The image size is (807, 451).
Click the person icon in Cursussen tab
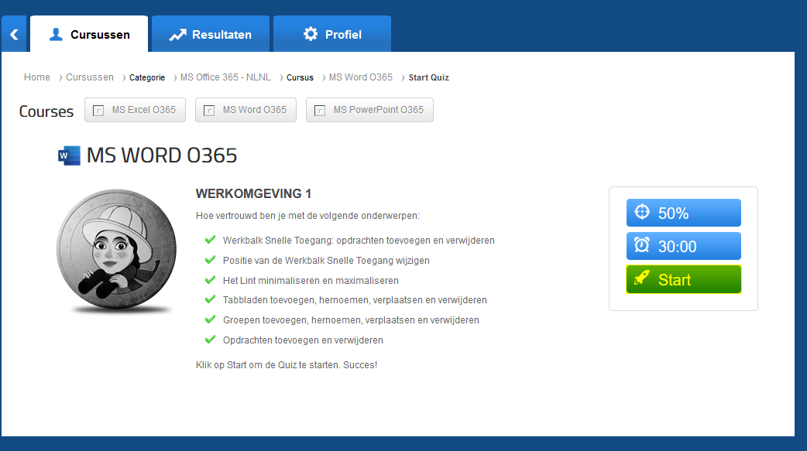pos(56,35)
